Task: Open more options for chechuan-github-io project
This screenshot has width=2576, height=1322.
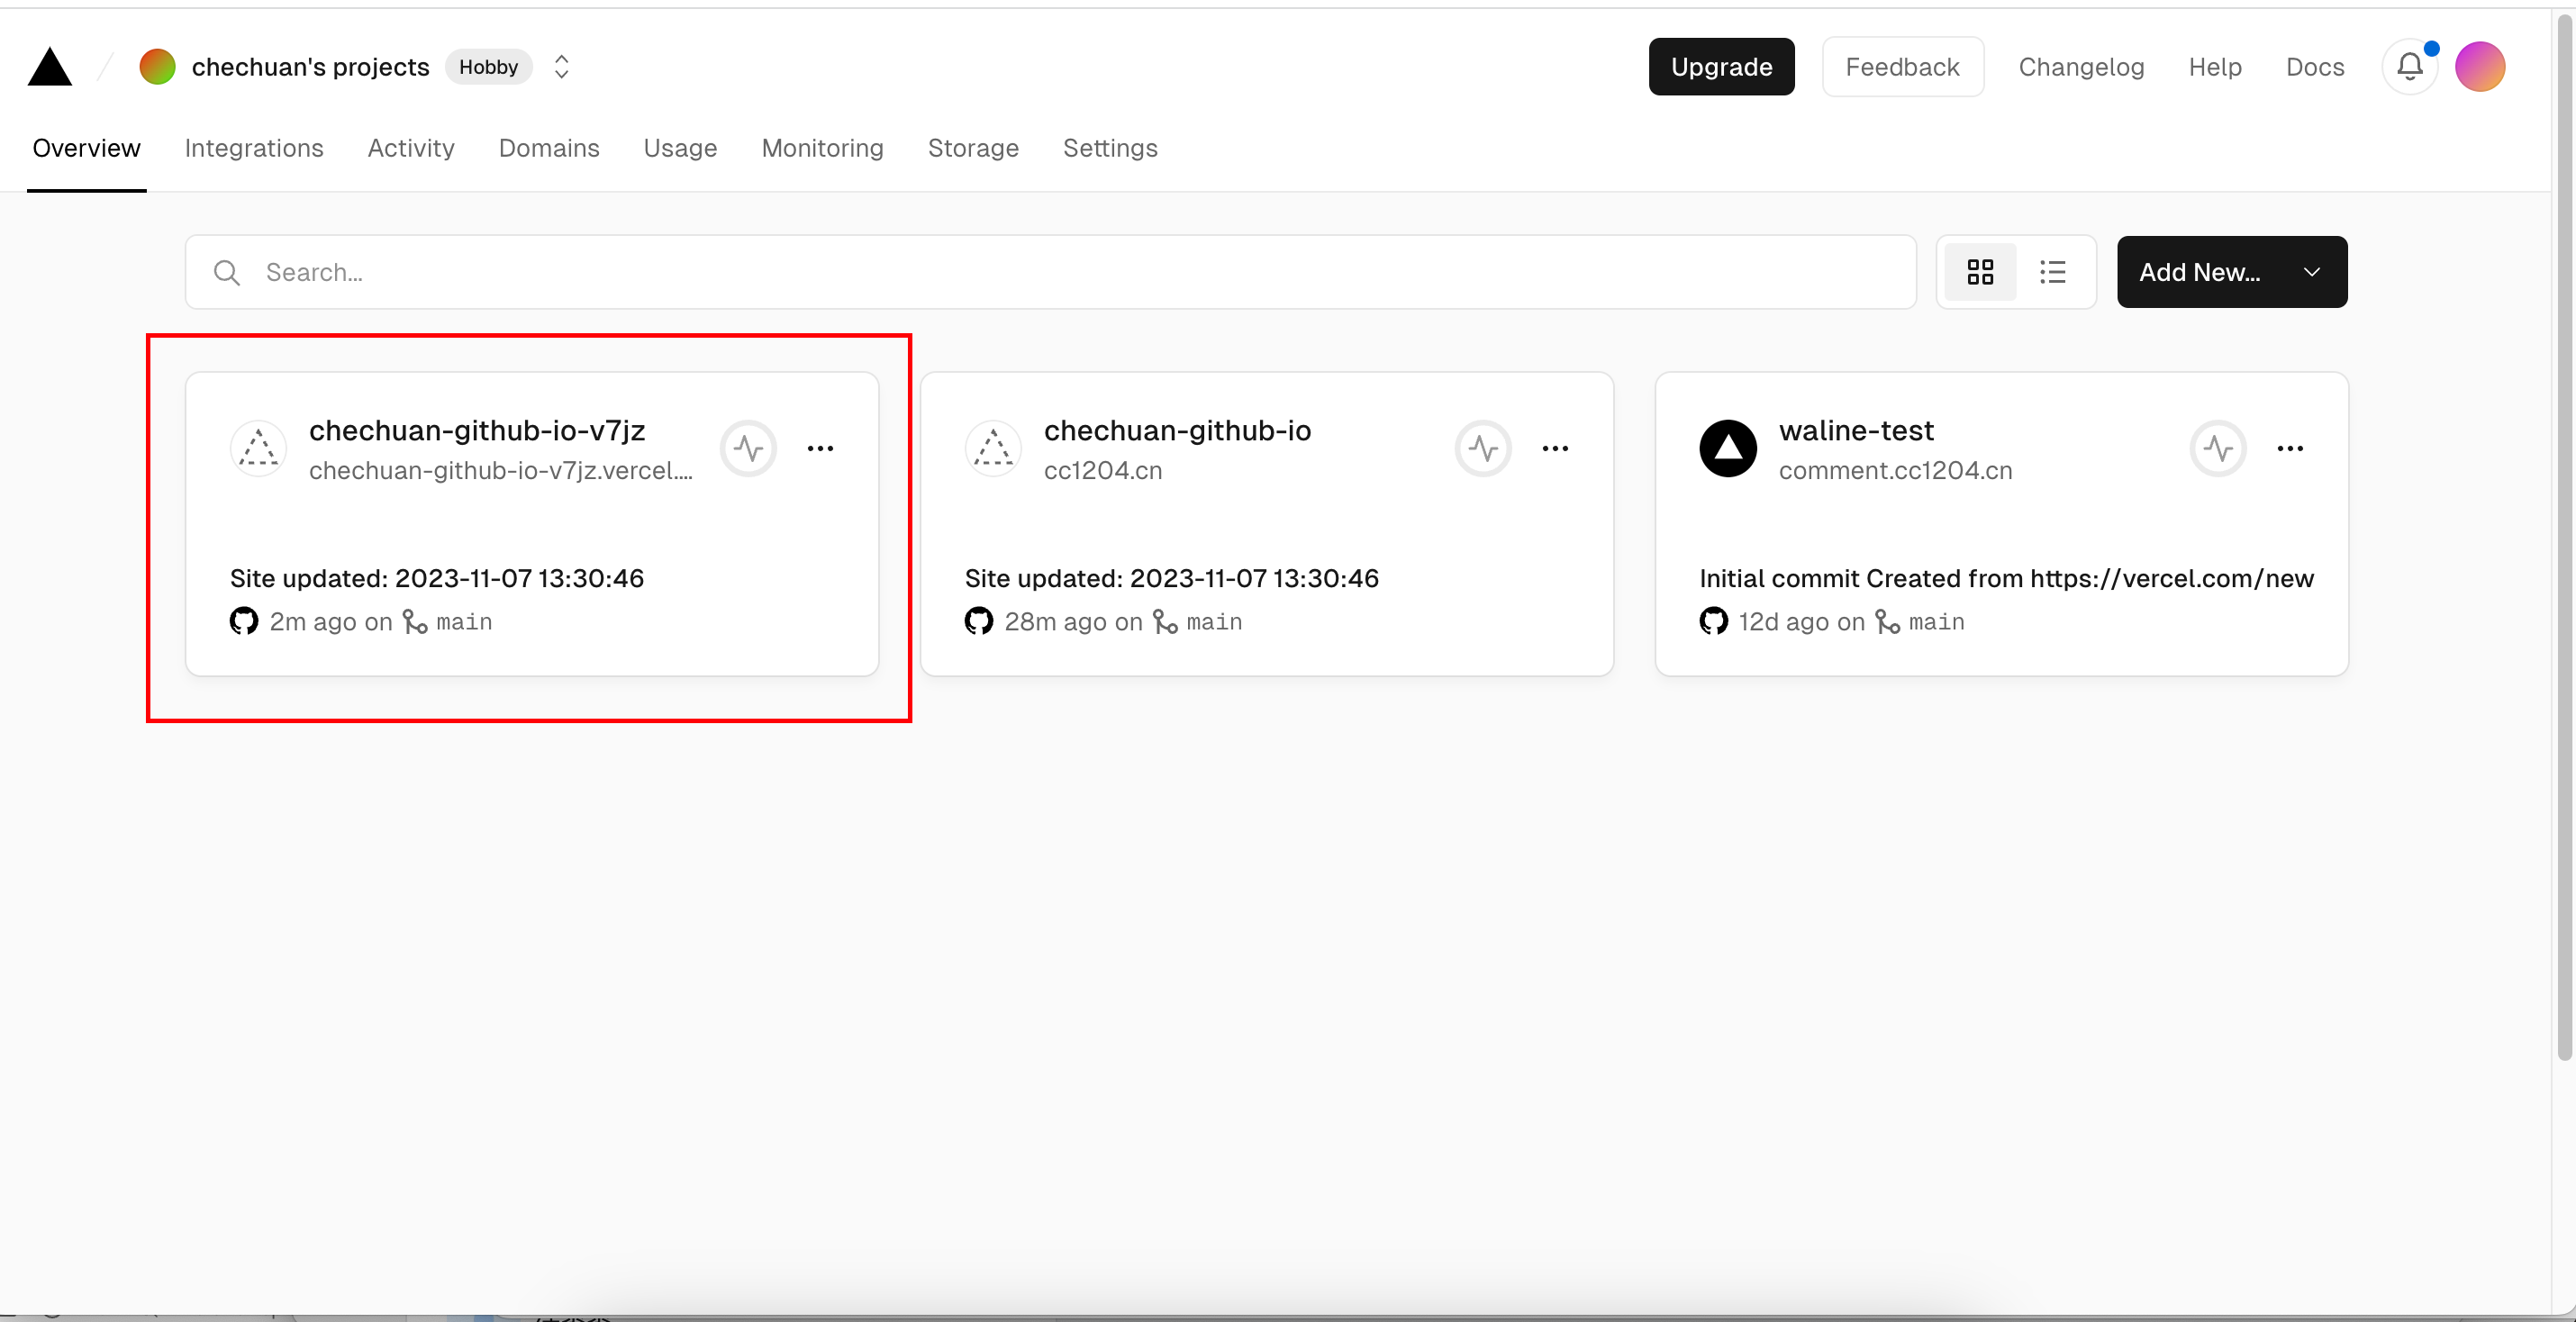Action: (x=1555, y=448)
